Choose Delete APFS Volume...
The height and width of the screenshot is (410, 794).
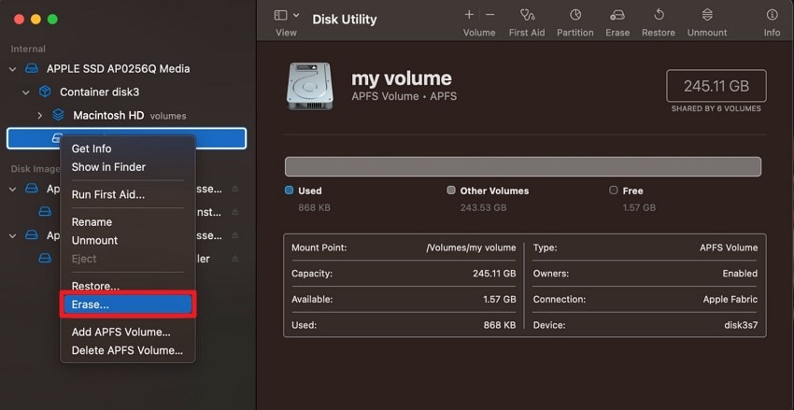point(128,350)
